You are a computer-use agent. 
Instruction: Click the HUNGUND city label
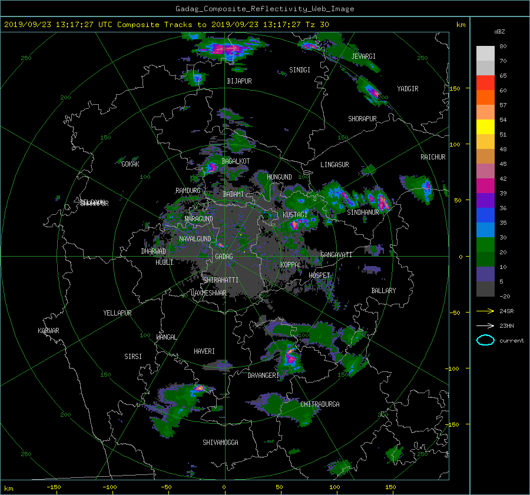pos(279,177)
